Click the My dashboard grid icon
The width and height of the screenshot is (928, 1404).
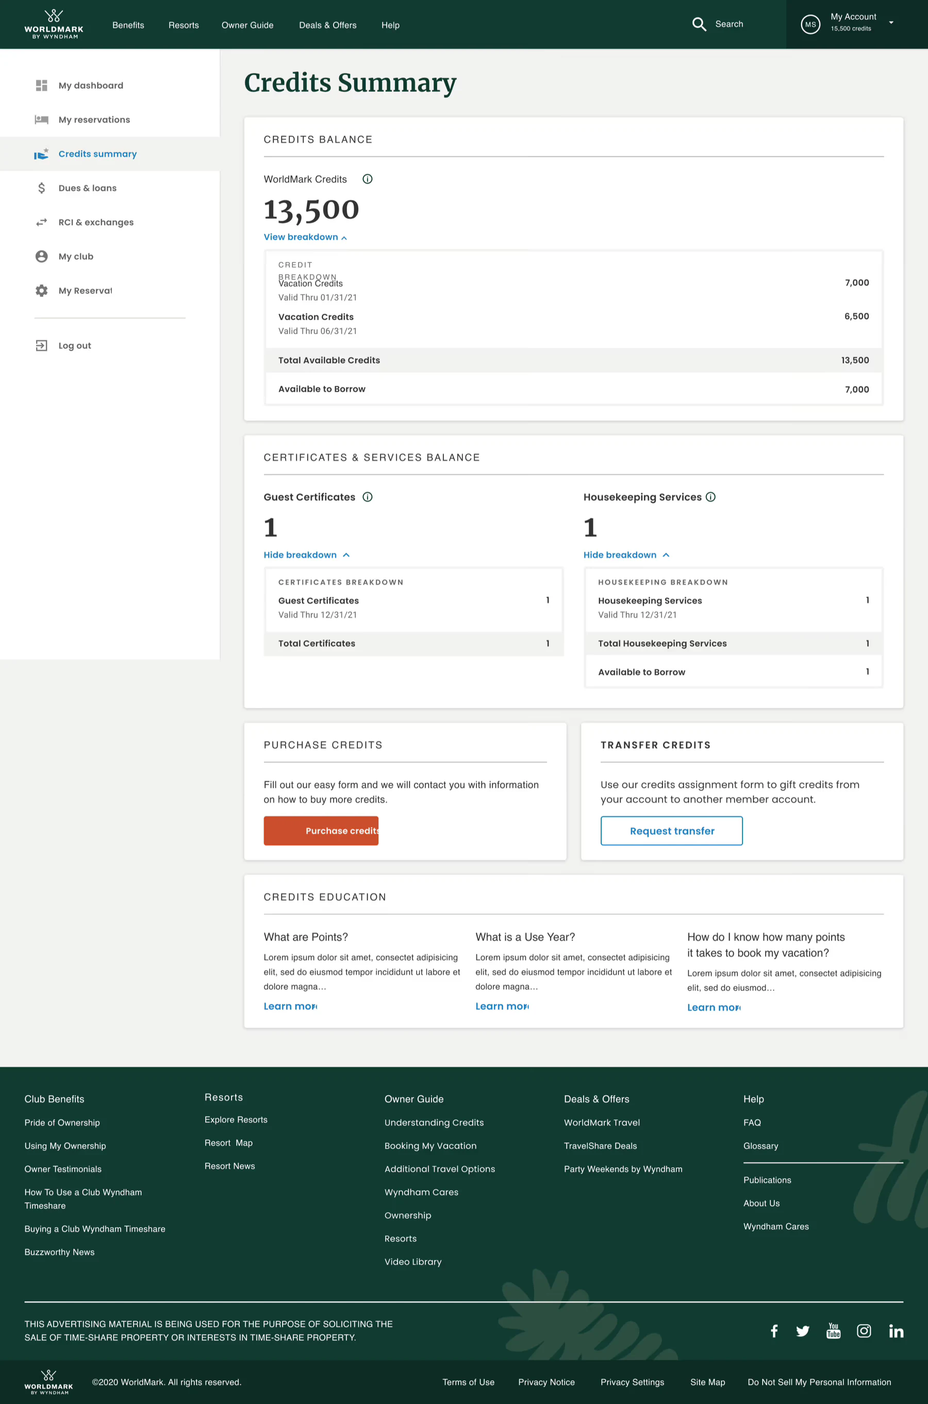[x=41, y=85]
